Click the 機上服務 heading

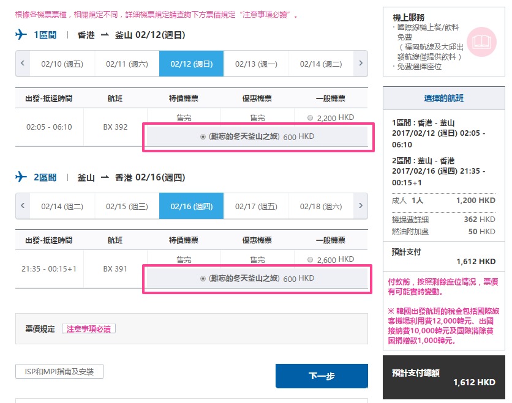pos(408,17)
